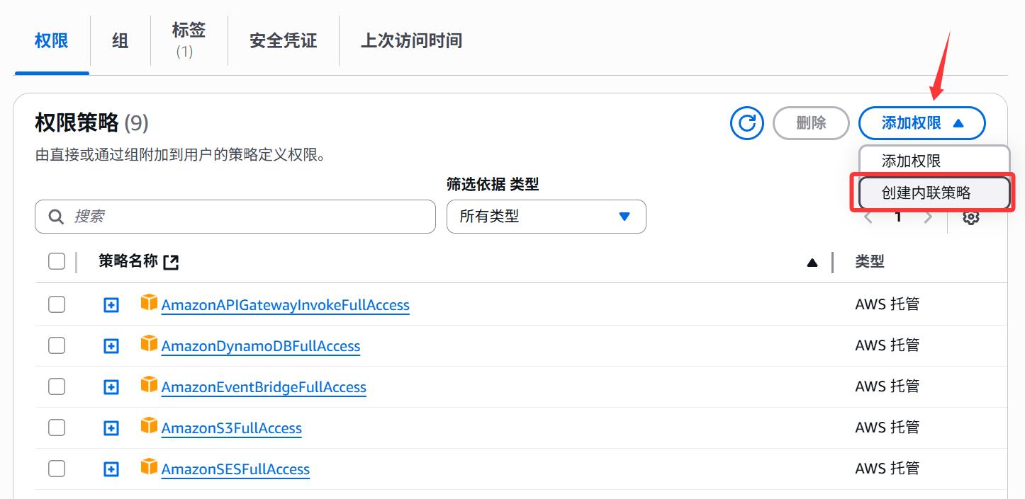This screenshot has width=1025, height=499.
Task: Check the AmazonAPIGatewayInvokeFullAccess row checkbox
Action: (x=57, y=304)
